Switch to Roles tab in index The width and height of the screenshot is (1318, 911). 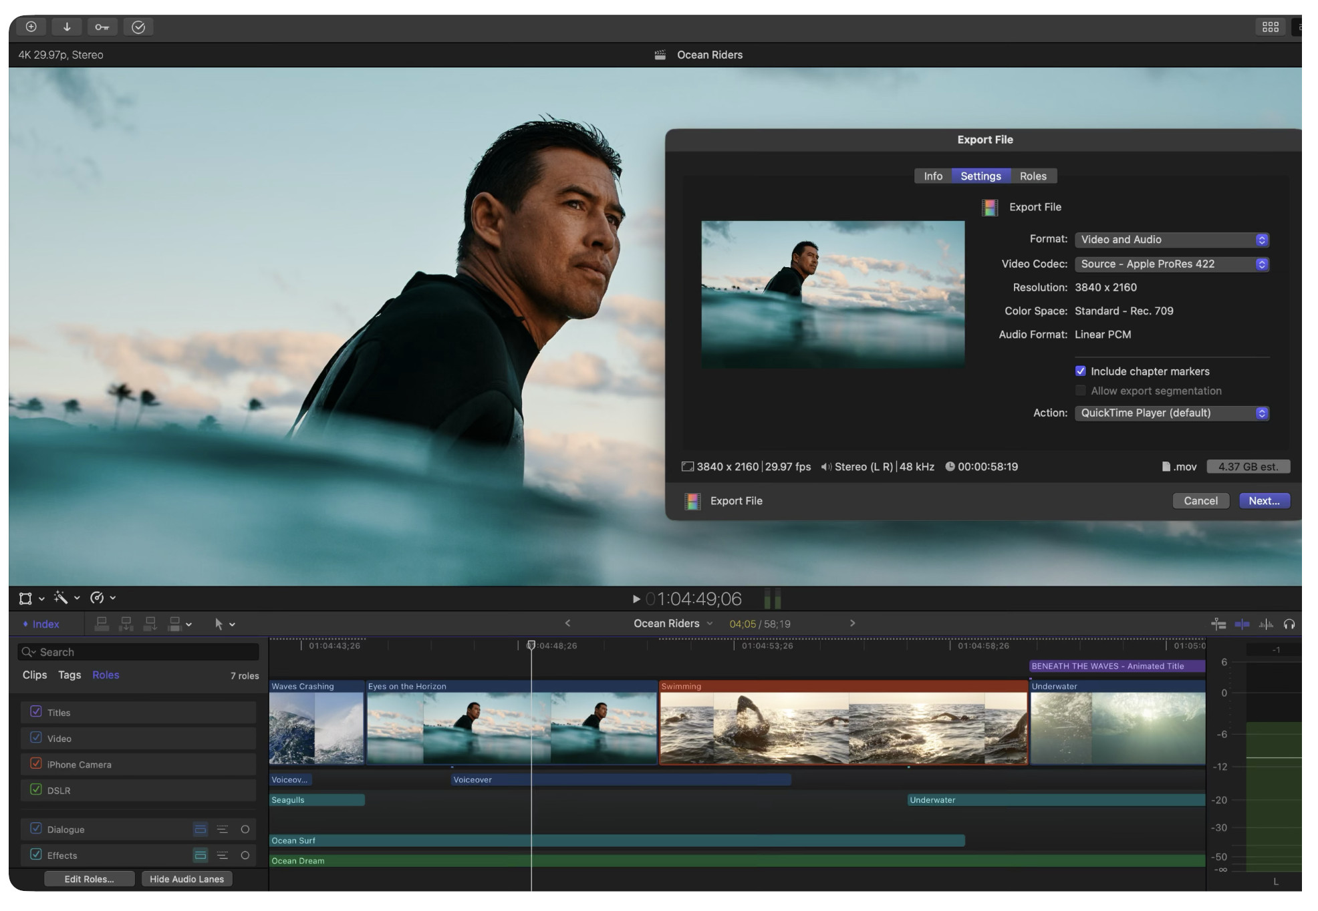tap(106, 675)
